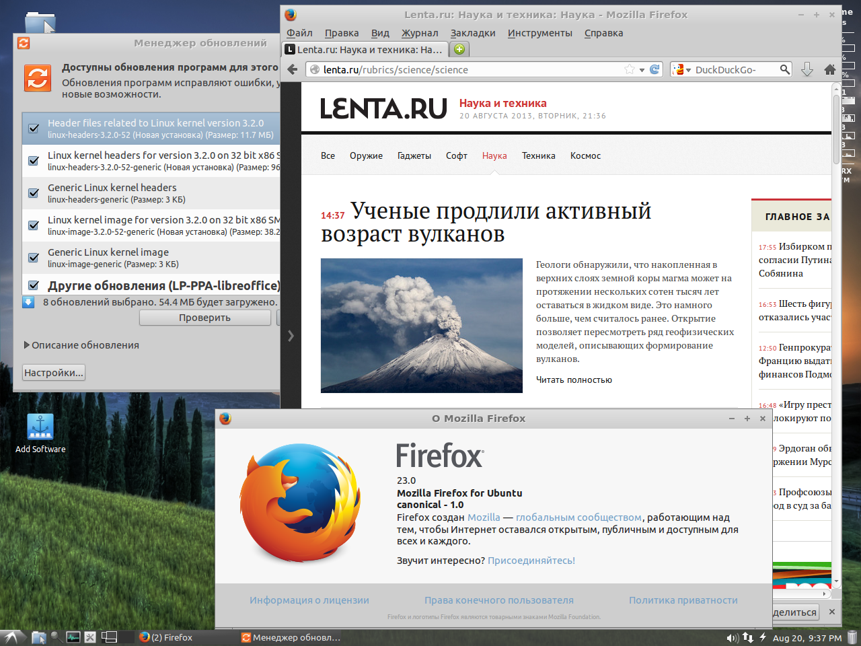This screenshot has height=646, width=861.
Task: Expand the Firefox sidebar chevron on the left
Action: pos(291,335)
